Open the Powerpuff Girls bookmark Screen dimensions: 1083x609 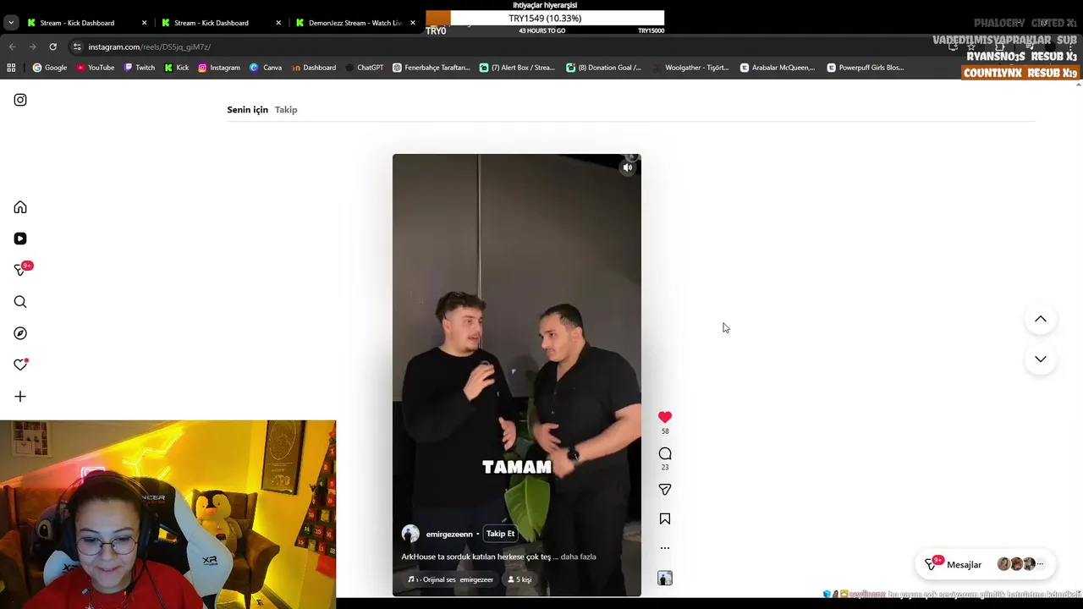866,68
